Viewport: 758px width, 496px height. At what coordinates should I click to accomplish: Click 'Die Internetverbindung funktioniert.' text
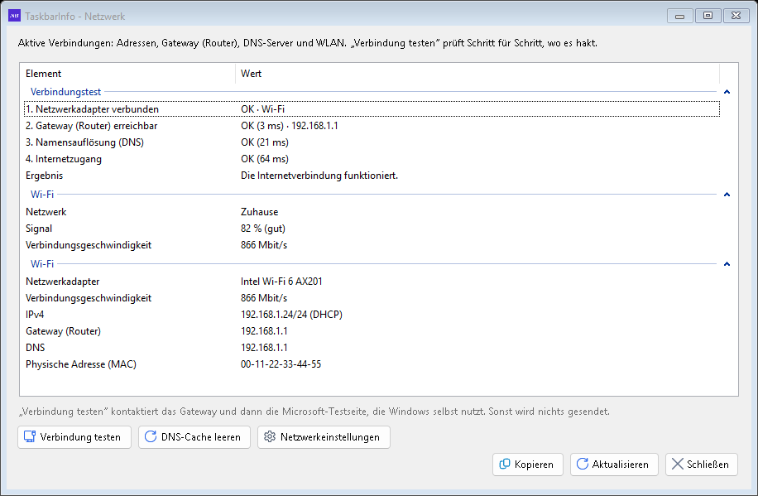pyautogui.click(x=319, y=176)
